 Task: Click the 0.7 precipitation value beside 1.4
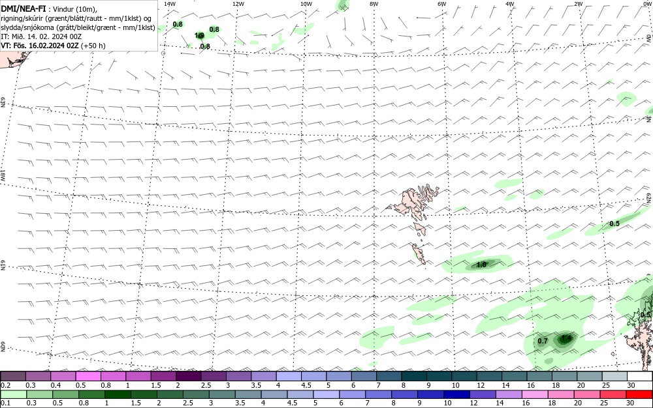point(542,341)
